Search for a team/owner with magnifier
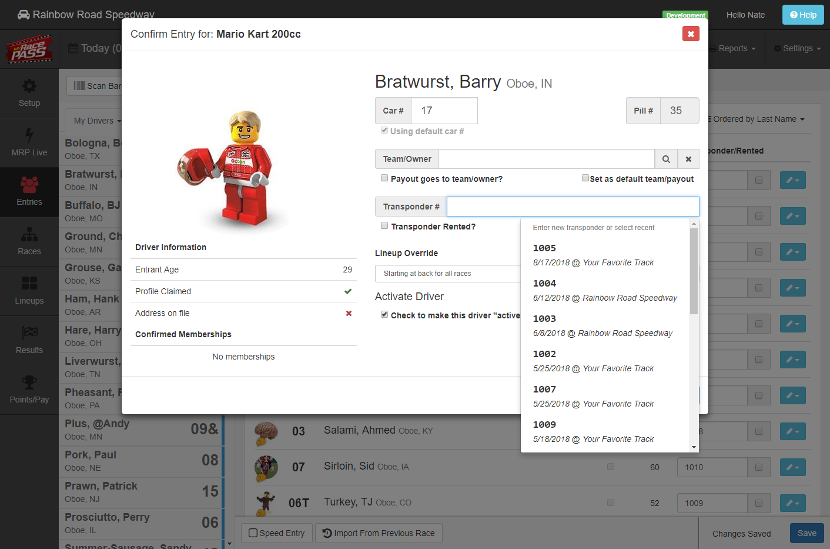Image resolution: width=830 pixels, height=549 pixels. [666, 159]
